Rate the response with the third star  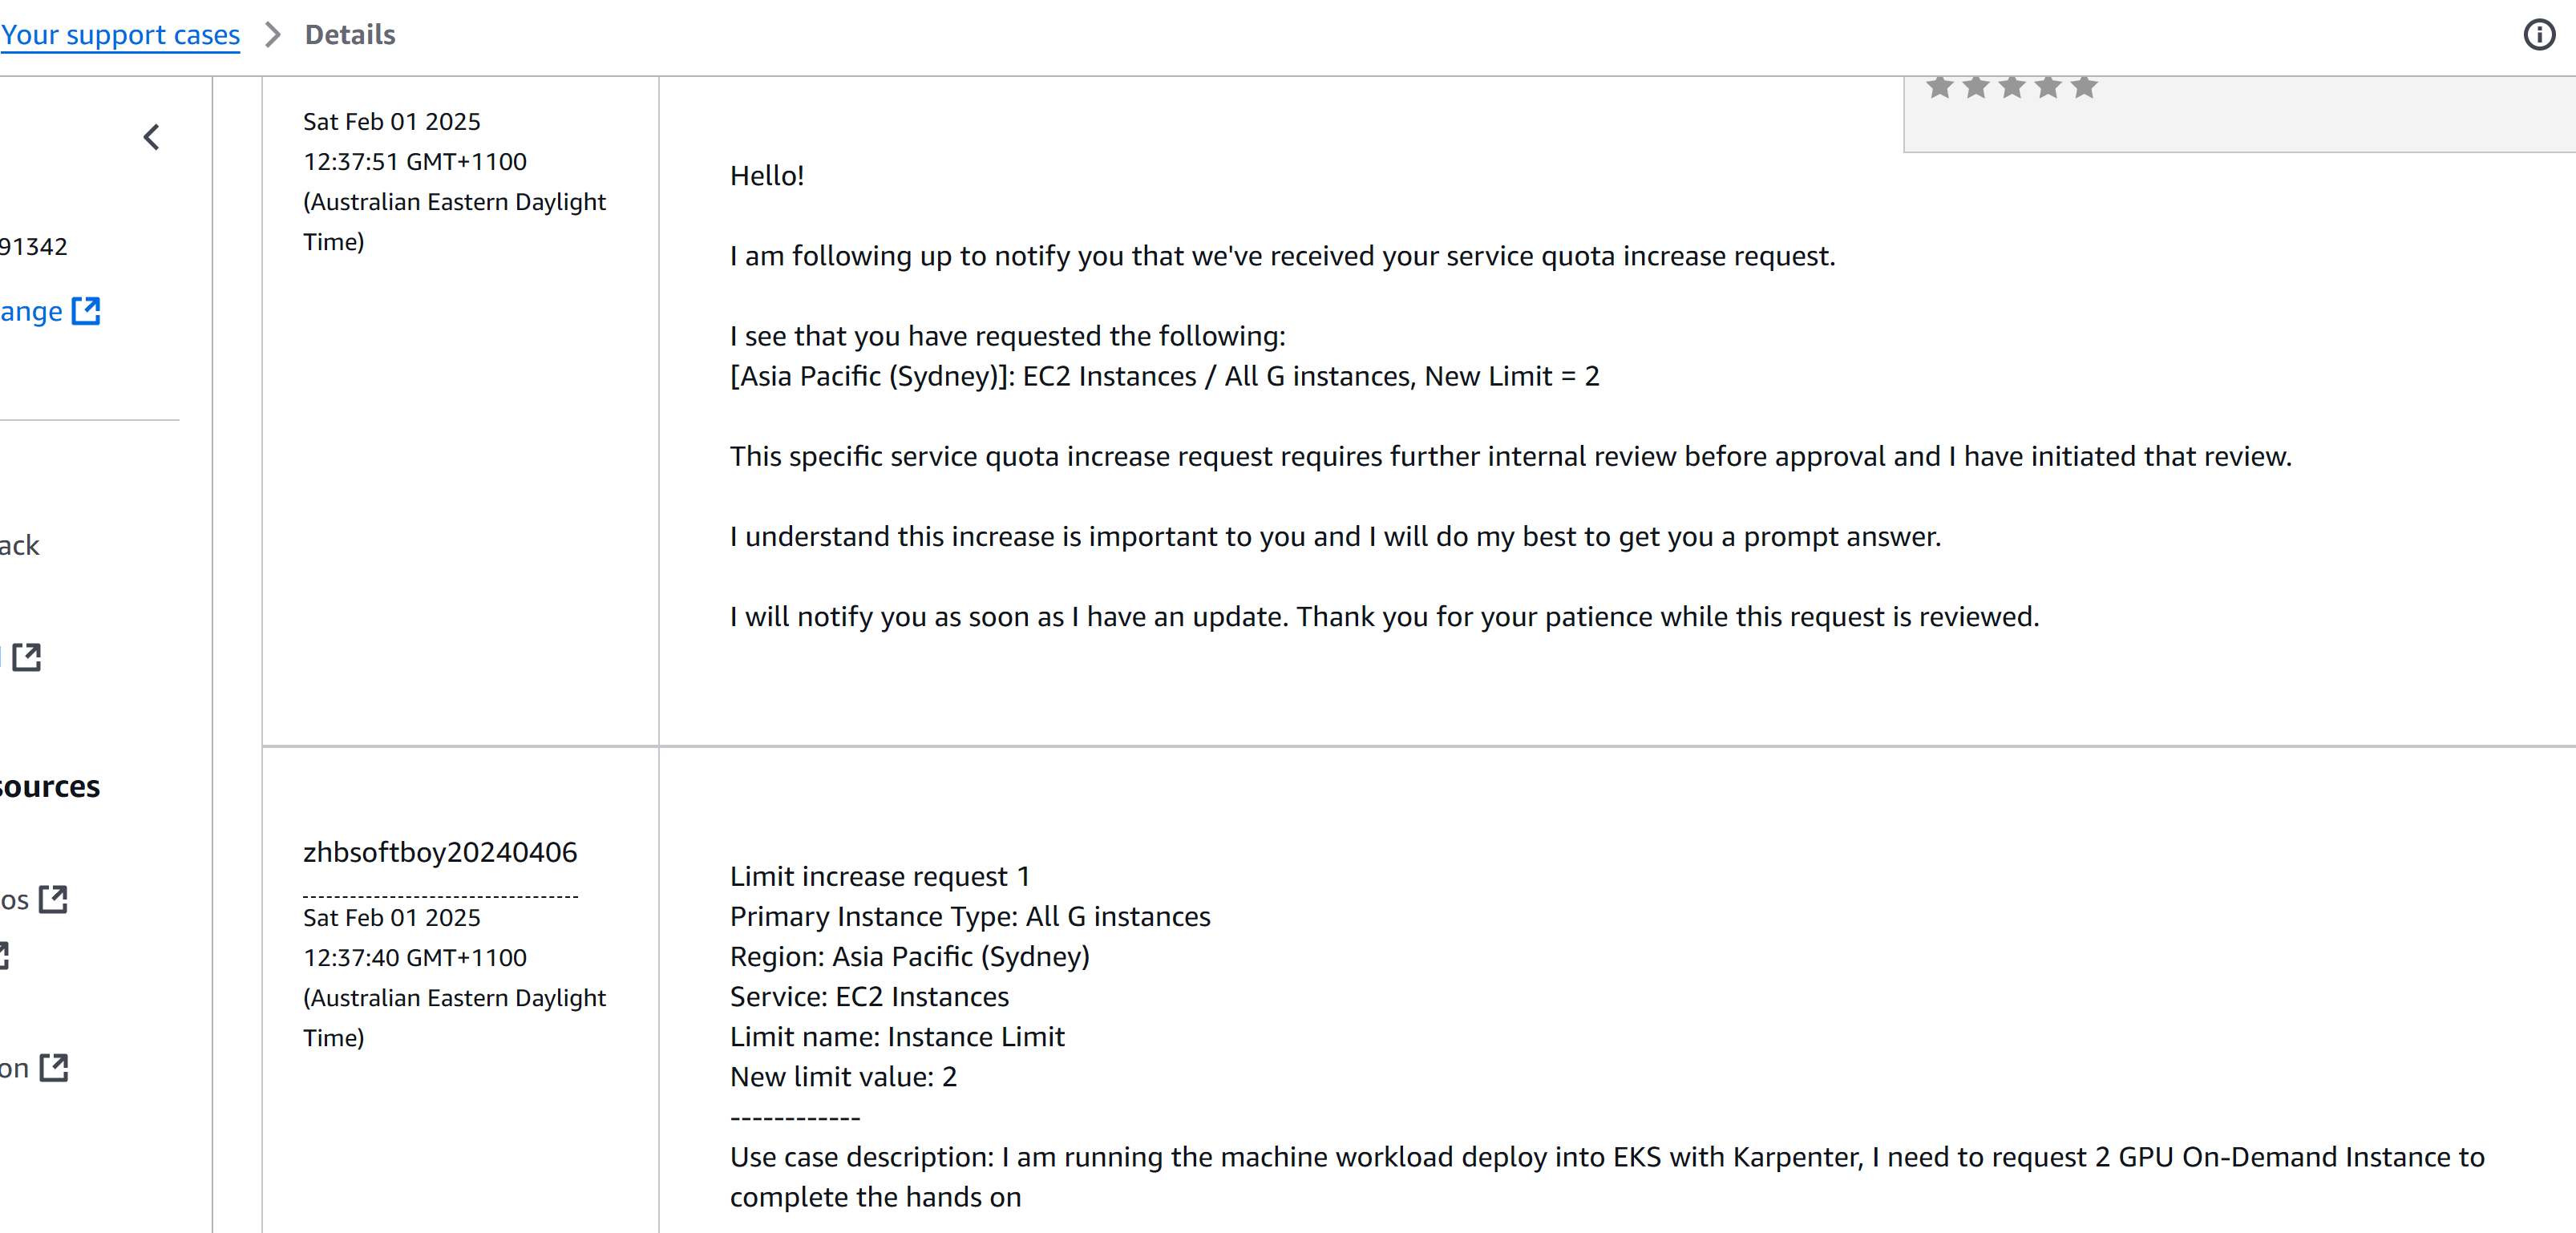point(2012,87)
